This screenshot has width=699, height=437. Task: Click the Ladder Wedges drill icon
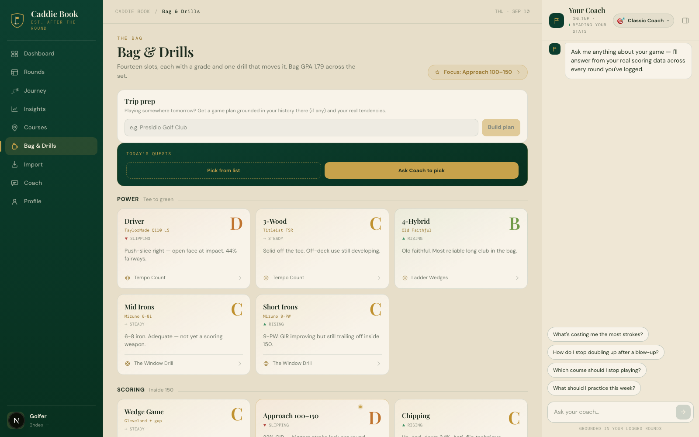(x=405, y=278)
